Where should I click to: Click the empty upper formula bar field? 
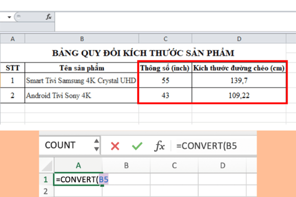(x=175, y=22)
